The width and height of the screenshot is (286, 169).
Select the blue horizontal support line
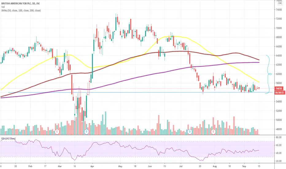pos(140,92)
